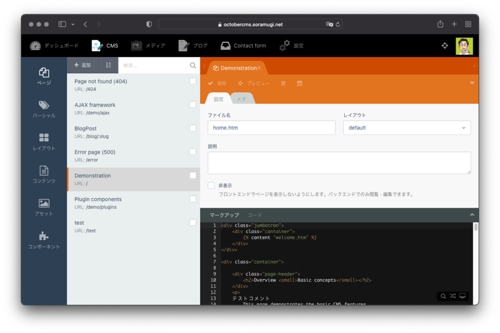This screenshot has width=500, height=333.
Task: Expand the toolbar chevron at orange bar right
Action: click(x=472, y=83)
